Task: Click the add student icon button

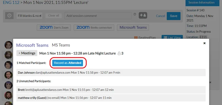Action: point(143,15)
